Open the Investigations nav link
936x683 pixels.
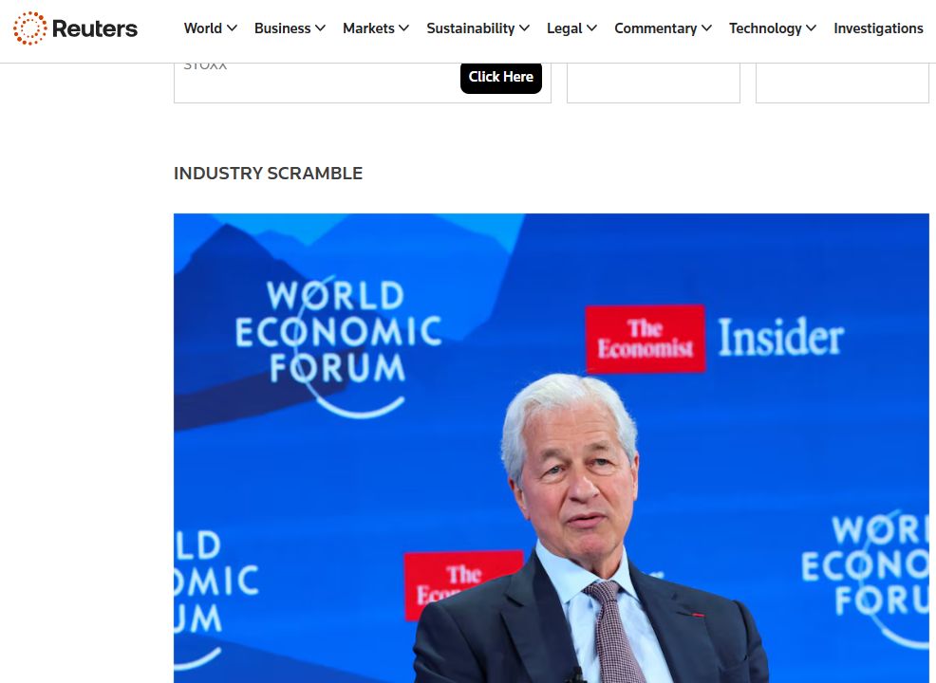(878, 28)
